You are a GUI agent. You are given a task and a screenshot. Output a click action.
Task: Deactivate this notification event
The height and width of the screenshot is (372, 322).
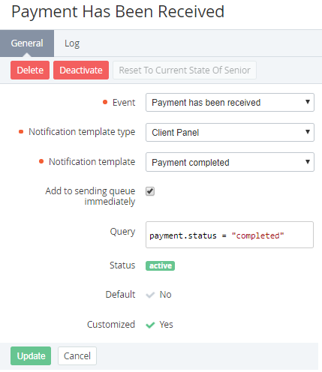tap(81, 70)
